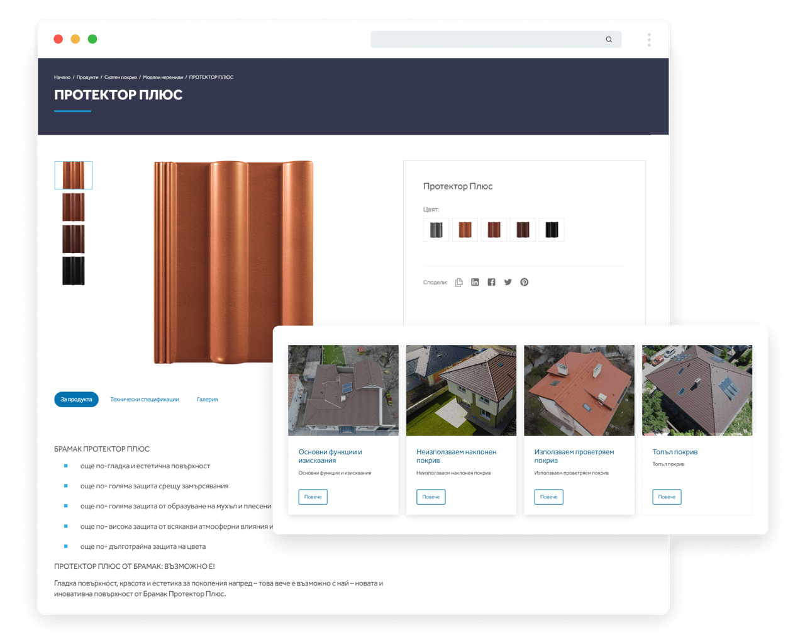Click the "Протектор Плюс" product name text

[458, 186]
